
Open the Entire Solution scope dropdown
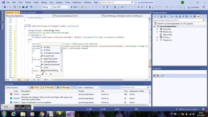coord(17,87)
